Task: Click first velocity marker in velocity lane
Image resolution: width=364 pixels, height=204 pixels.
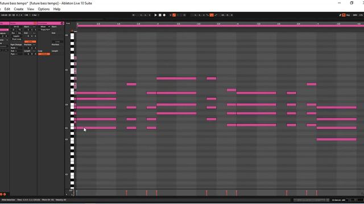Action: click(77, 193)
